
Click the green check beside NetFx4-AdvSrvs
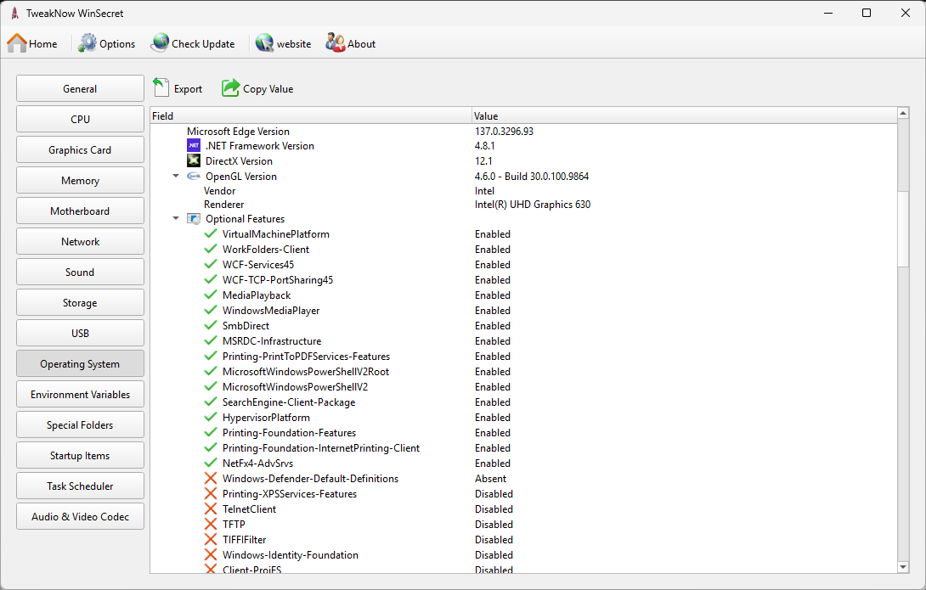[x=210, y=464]
